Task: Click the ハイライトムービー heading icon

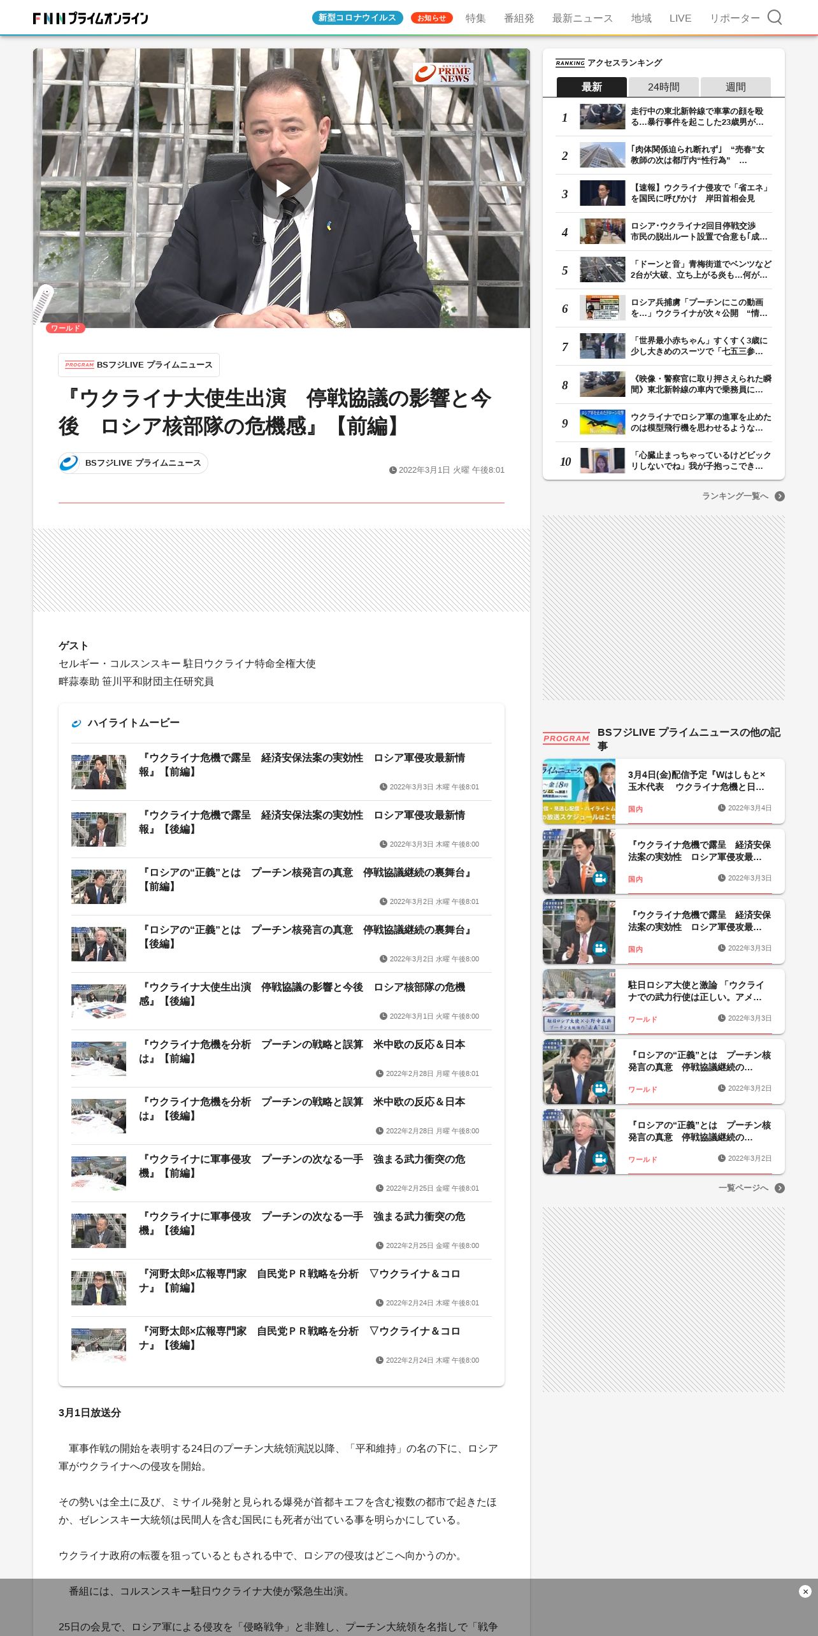Action: pos(76,723)
